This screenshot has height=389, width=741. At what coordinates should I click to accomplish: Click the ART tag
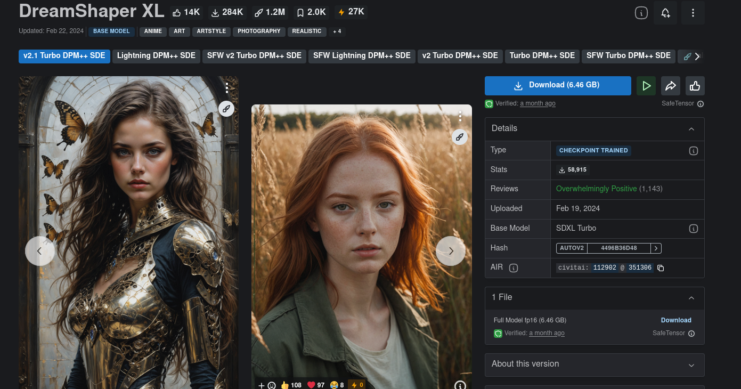pos(180,31)
